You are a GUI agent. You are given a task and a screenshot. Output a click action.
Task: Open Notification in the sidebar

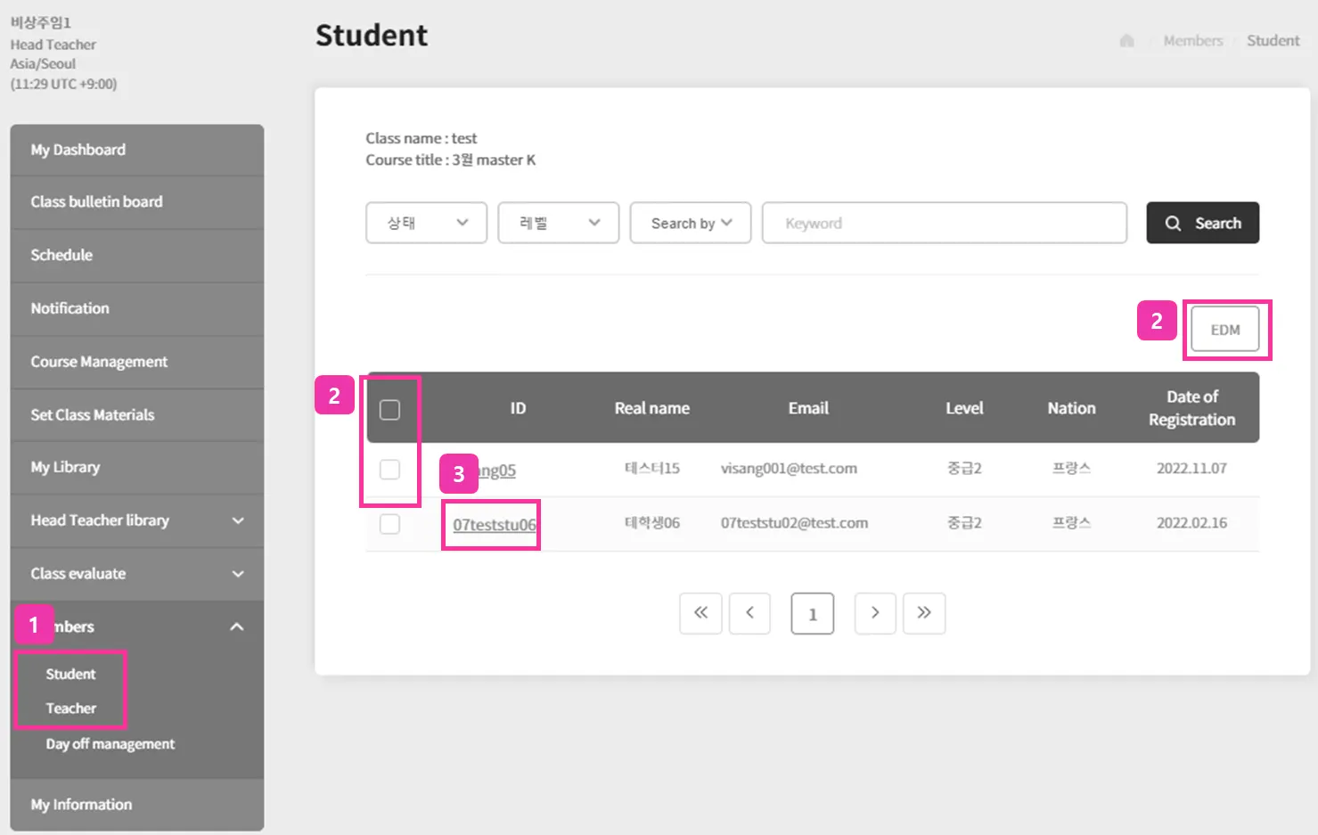(137, 308)
